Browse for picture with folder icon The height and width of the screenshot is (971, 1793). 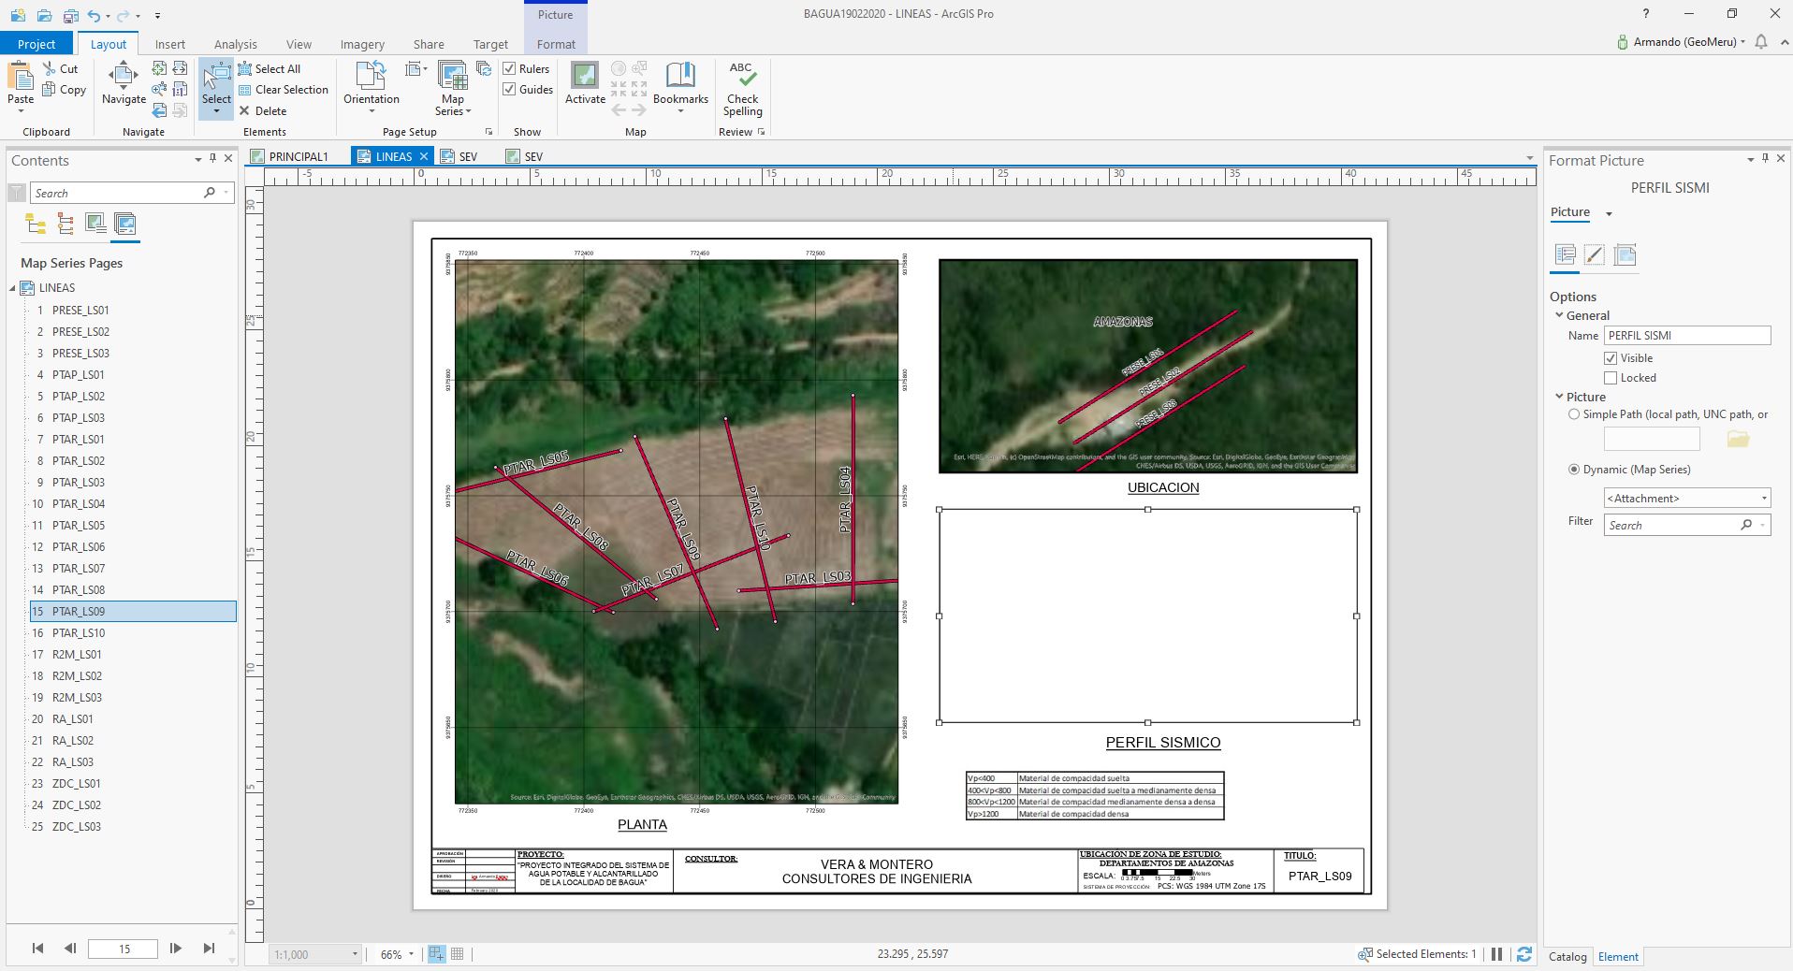[x=1738, y=439]
